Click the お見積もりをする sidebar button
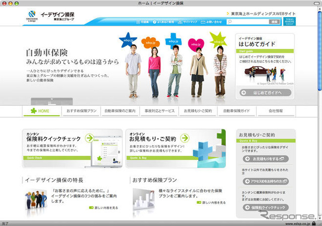322x226 pixels. 266,159
